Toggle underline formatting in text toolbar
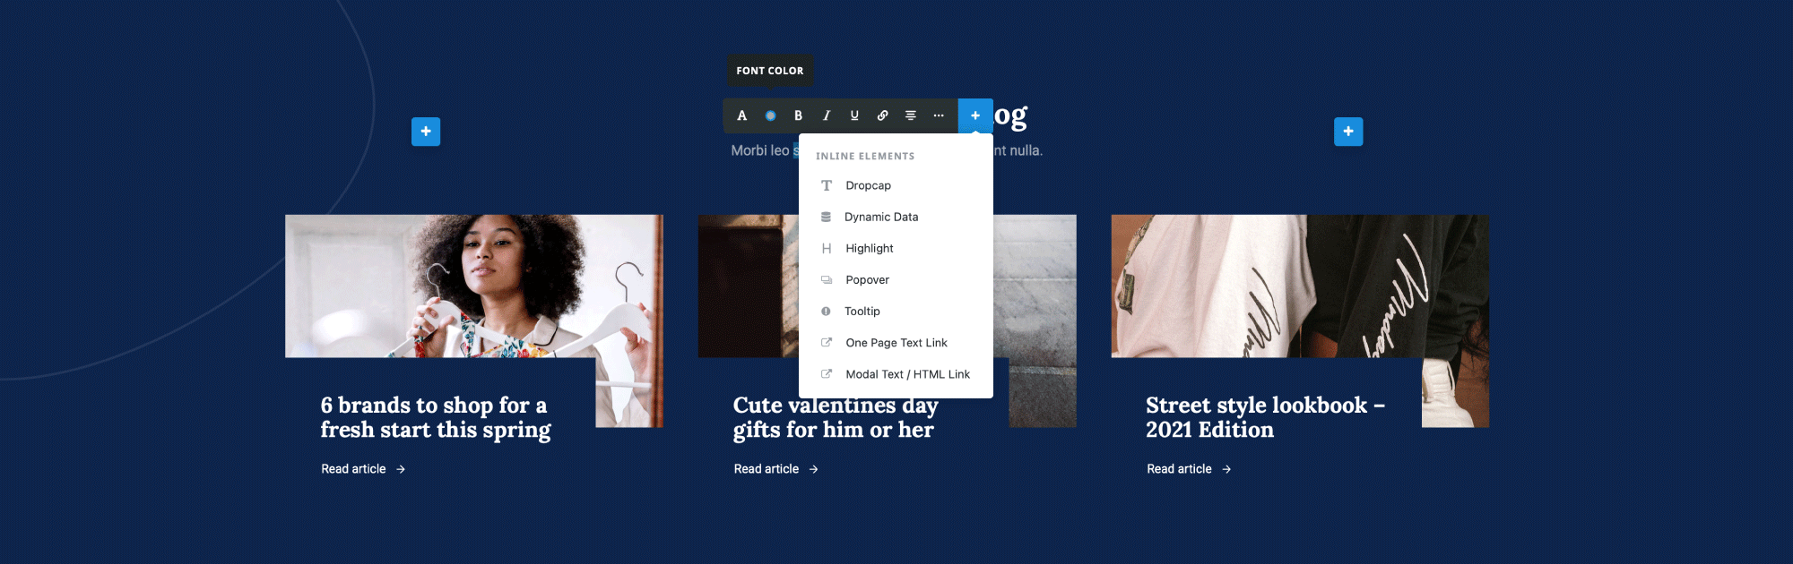 [x=854, y=115]
